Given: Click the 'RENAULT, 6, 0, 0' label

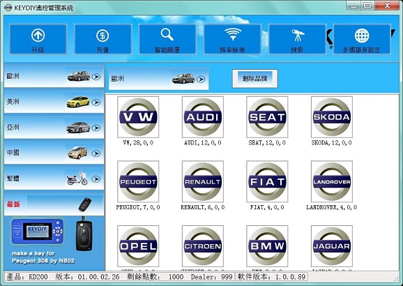Looking at the screenshot, I should pos(203,207).
